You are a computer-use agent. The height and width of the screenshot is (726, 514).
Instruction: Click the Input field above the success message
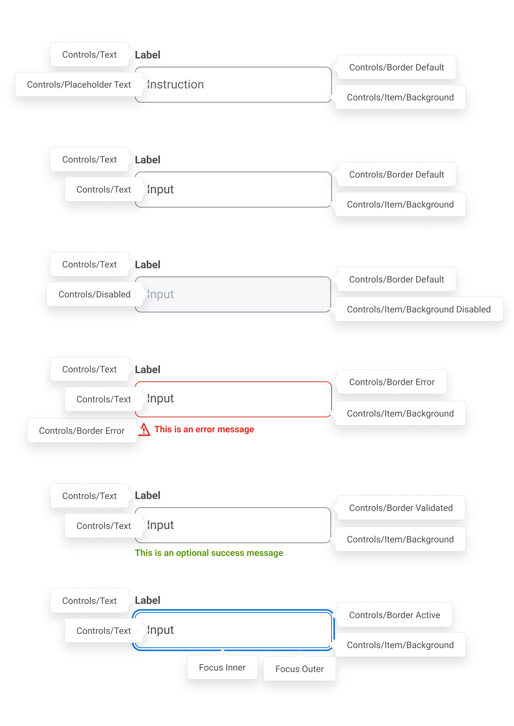(233, 525)
